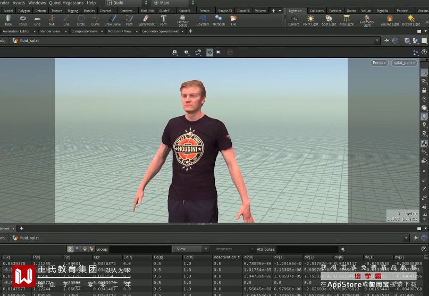Open the Assets menu
429x296 pixels.
pyautogui.click(x=19, y=3)
